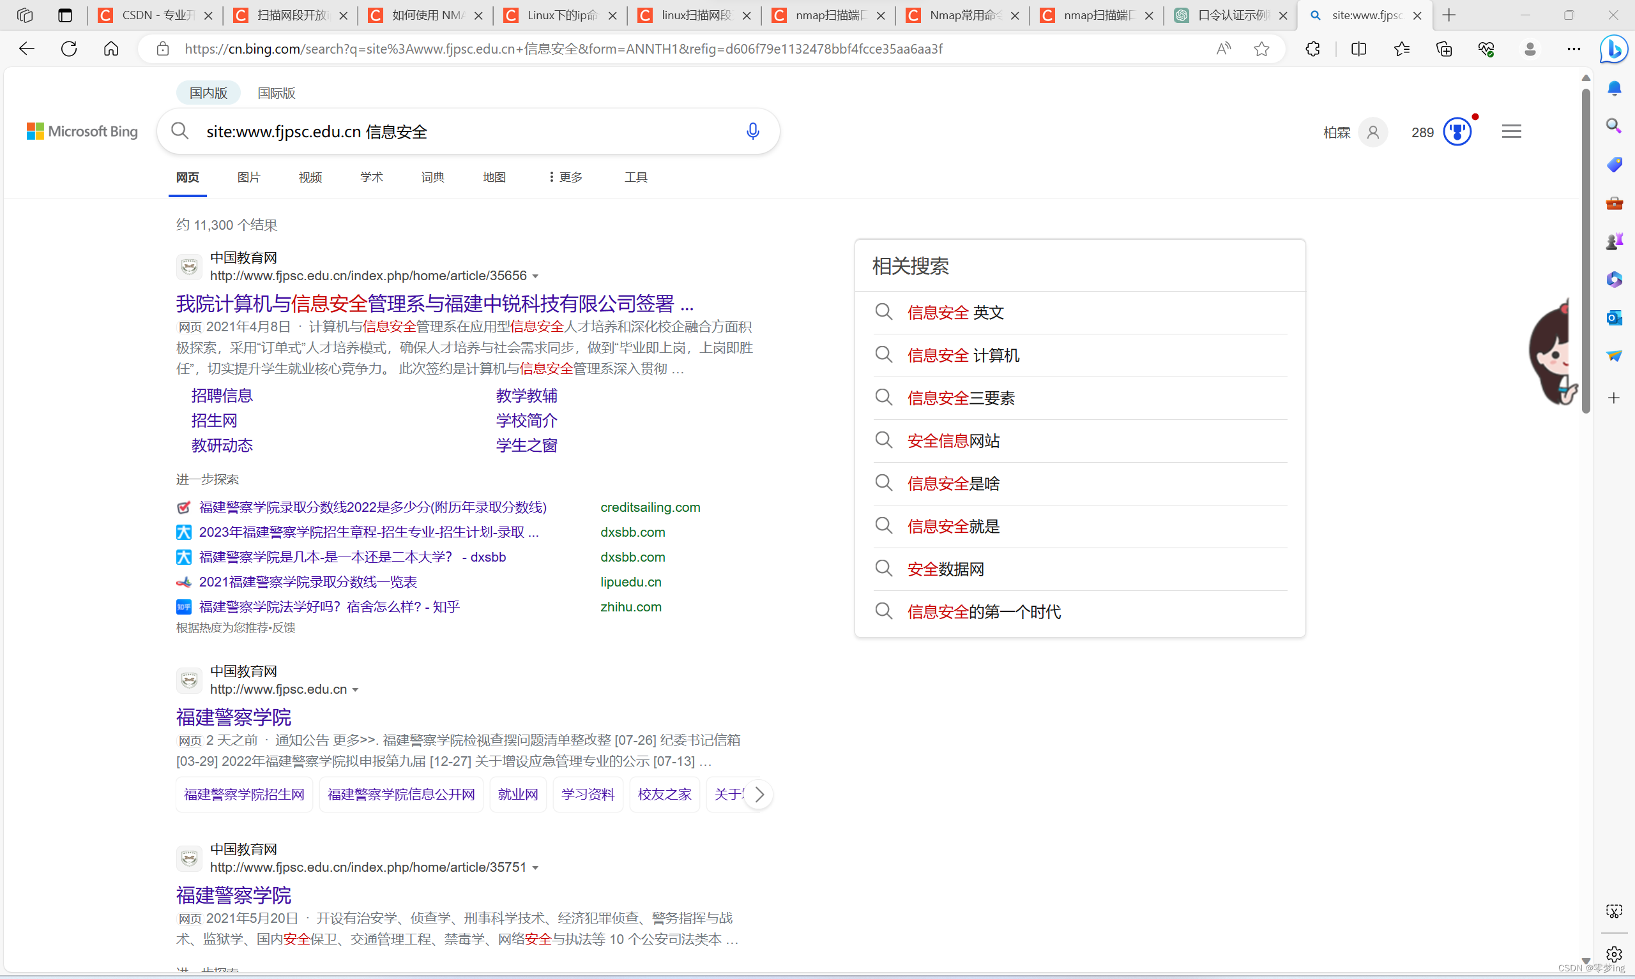Open the 更多 search category menu
This screenshot has height=979, width=1635.
(x=566, y=177)
